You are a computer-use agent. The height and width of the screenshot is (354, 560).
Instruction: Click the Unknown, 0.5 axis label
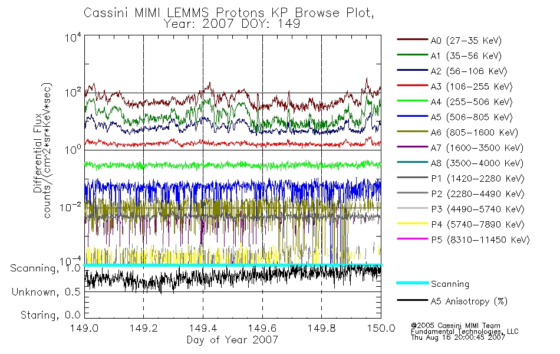pos(46,292)
